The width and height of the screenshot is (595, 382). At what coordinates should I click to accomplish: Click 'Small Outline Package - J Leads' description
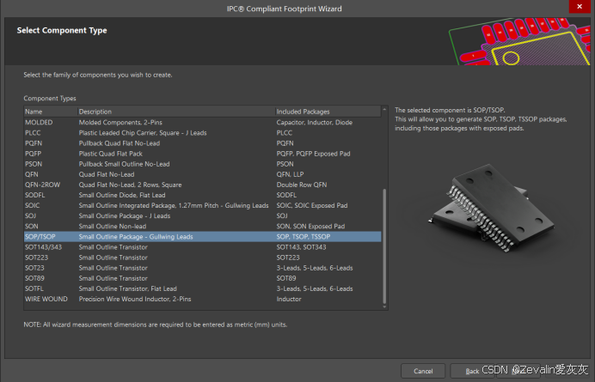(x=125, y=216)
